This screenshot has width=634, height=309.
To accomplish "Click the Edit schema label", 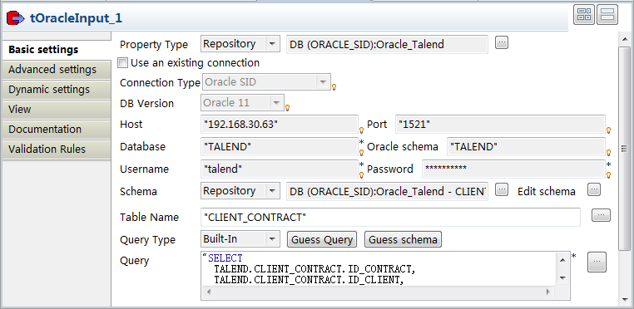I will point(547,191).
